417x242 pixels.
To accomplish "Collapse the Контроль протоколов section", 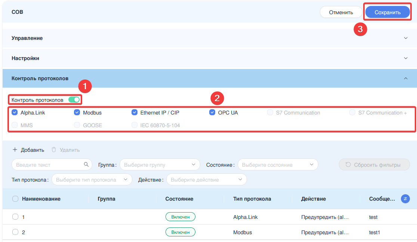I will point(406,78).
